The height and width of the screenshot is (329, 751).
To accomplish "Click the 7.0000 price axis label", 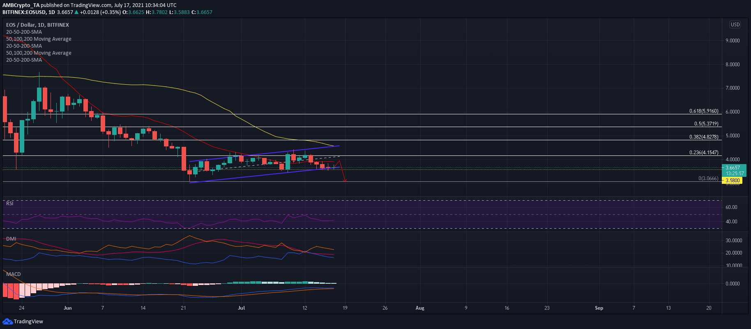I will point(733,88).
